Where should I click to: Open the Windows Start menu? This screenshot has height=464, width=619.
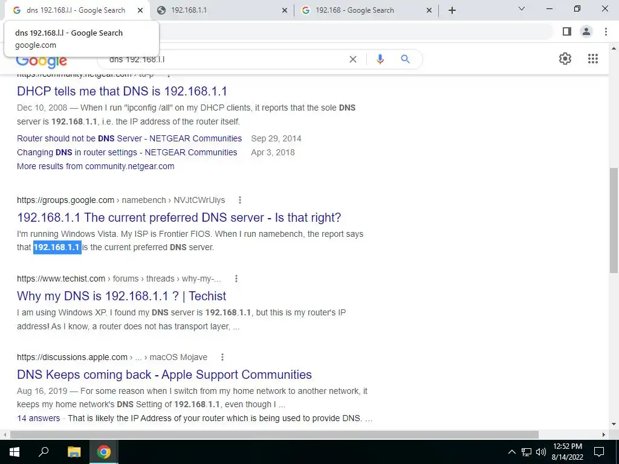tap(15, 452)
